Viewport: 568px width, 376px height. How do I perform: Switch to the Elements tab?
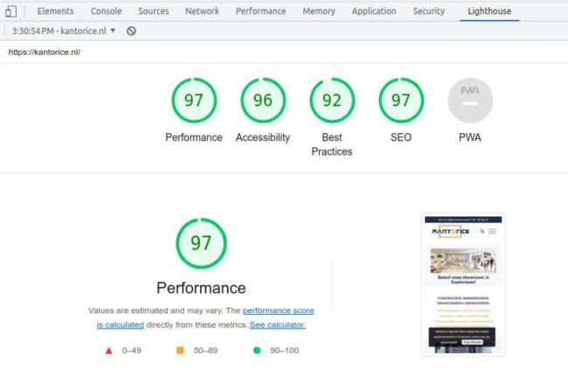55,11
